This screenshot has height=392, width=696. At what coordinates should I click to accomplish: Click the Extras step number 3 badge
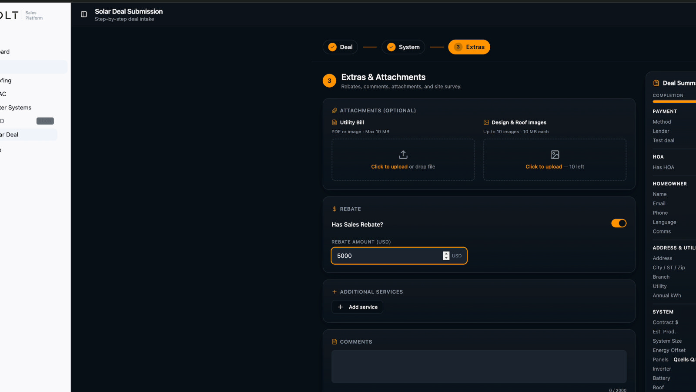458,47
